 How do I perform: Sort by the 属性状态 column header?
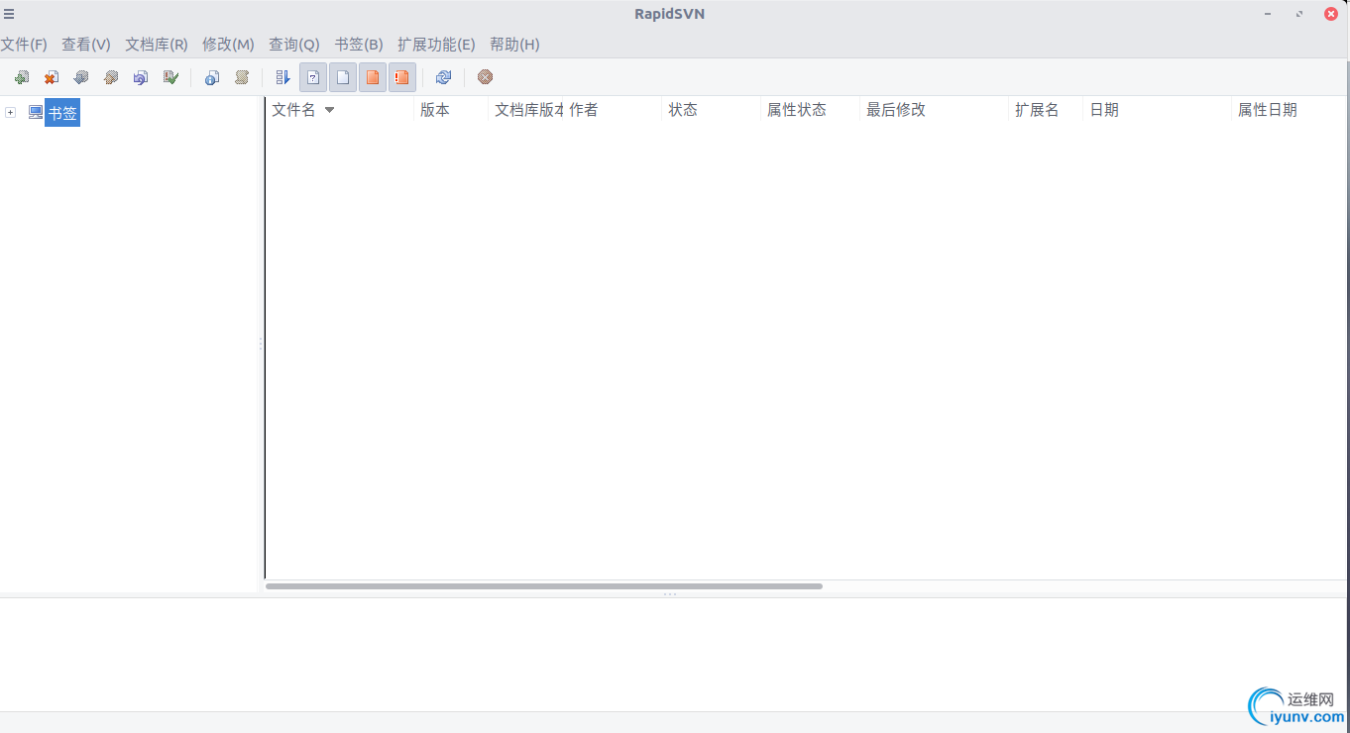pyautogui.click(x=810, y=110)
